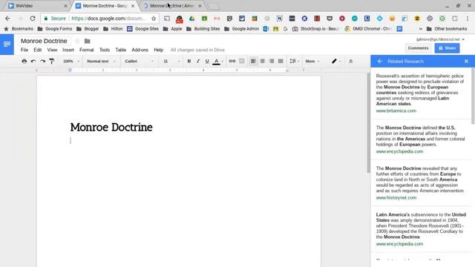Viewport: 475px width, 267px height.
Task: Open the File menu
Action: [x=24, y=50]
